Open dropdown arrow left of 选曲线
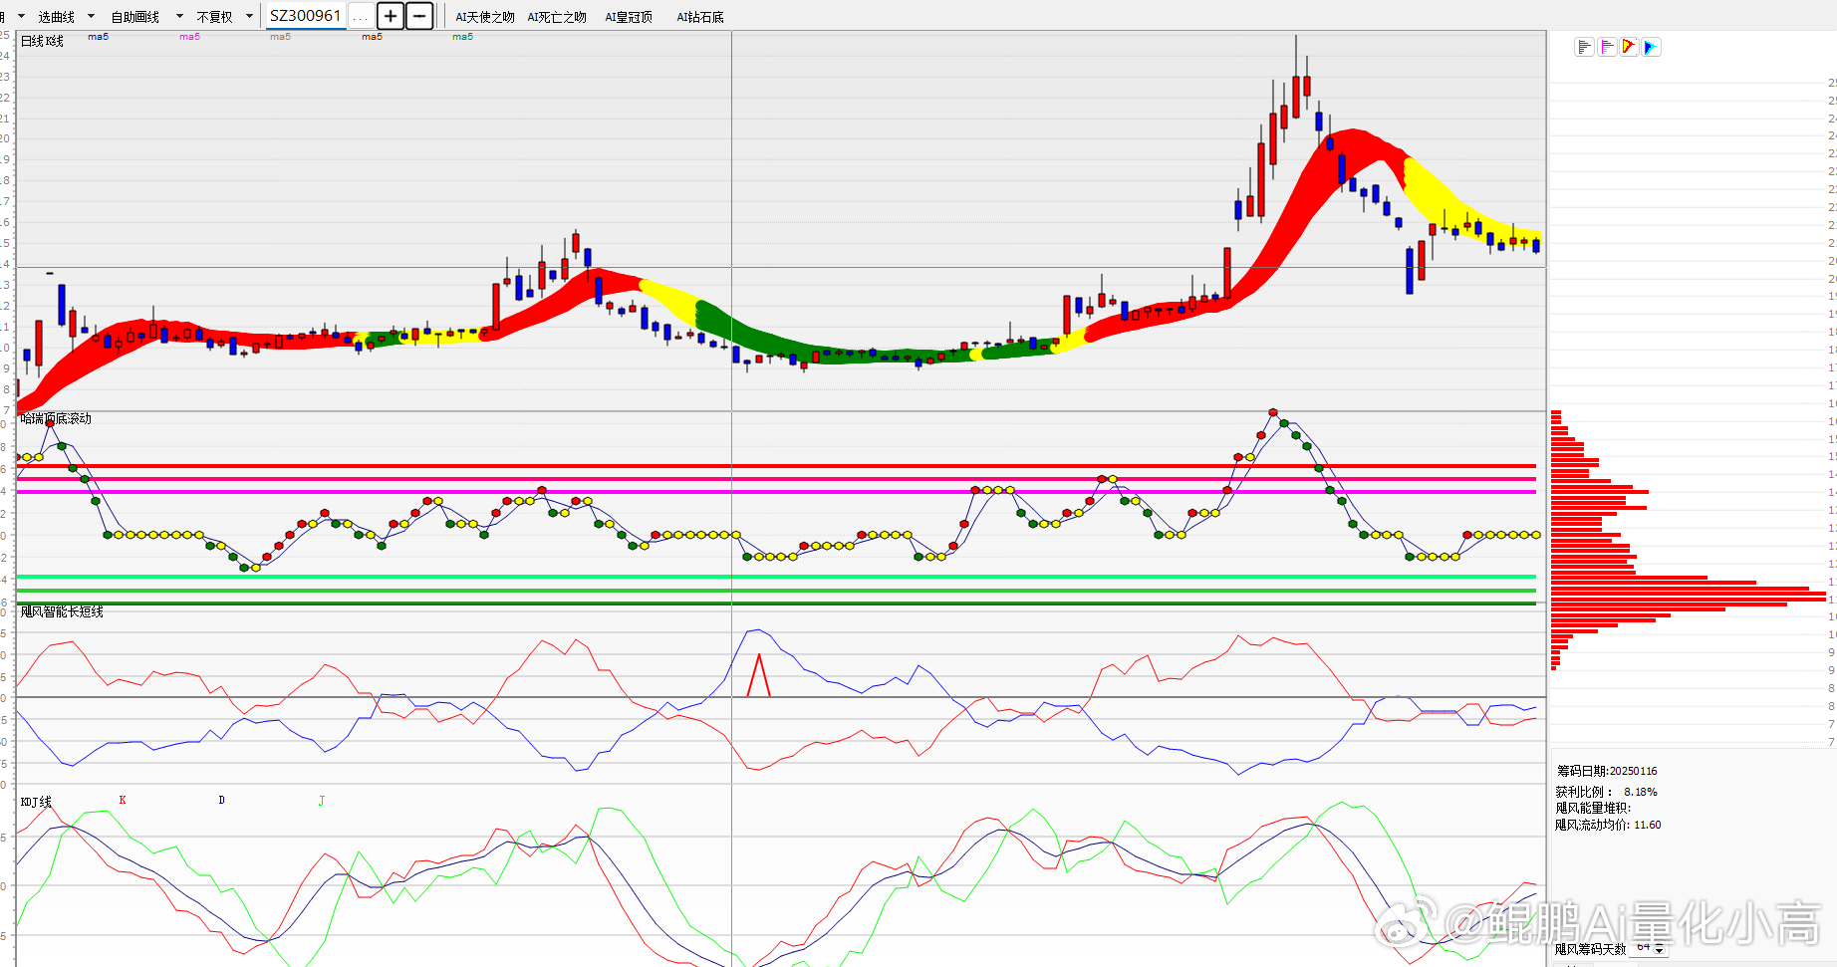Viewport: 1837px width, 967px height. pos(20,16)
